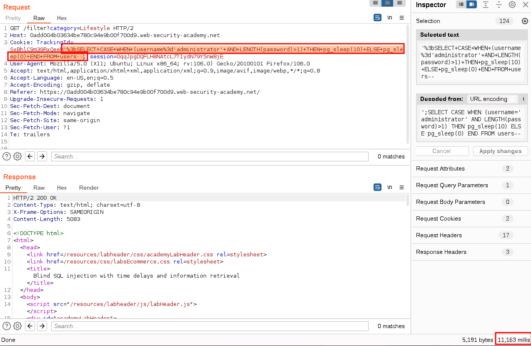Open the Request panel hamburger options menu

(x=401, y=18)
